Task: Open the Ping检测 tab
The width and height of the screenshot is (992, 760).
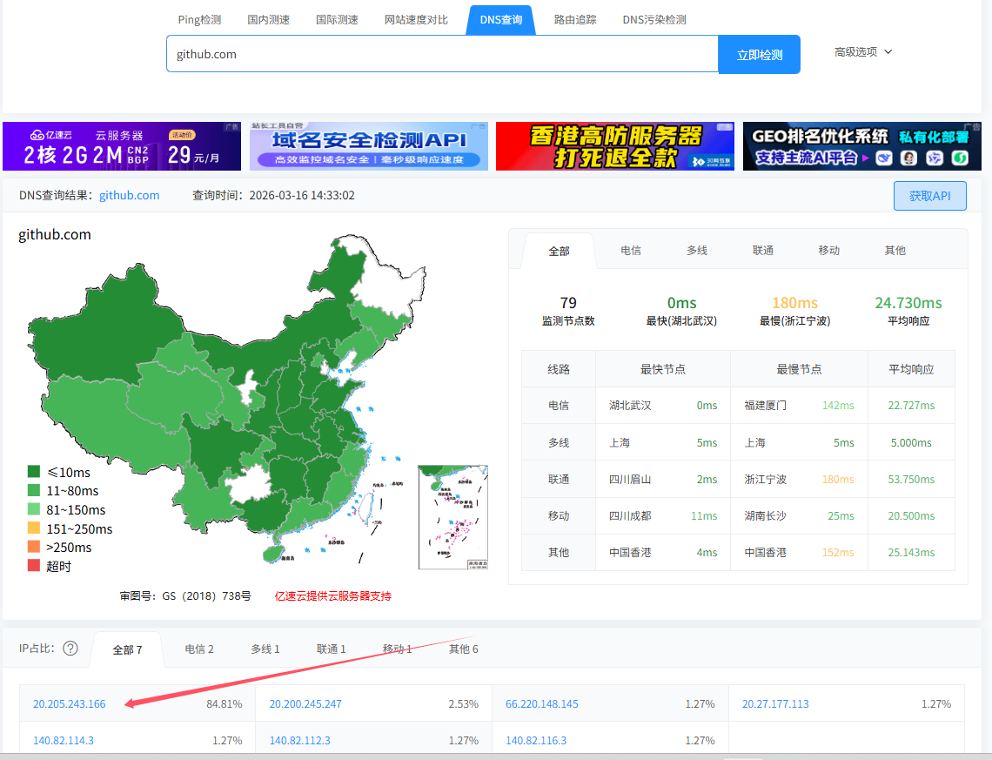Action: pyautogui.click(x=199, y=20)
